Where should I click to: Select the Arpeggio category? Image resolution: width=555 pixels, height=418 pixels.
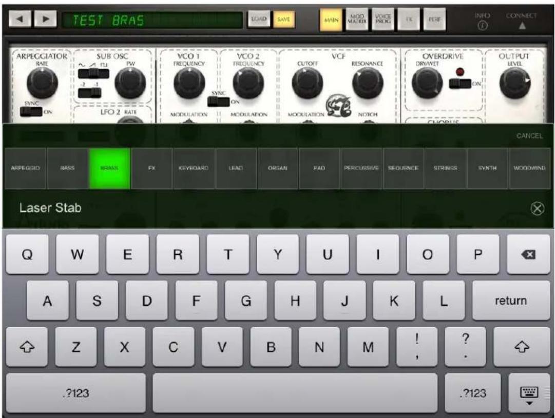(x=26, y=168)
